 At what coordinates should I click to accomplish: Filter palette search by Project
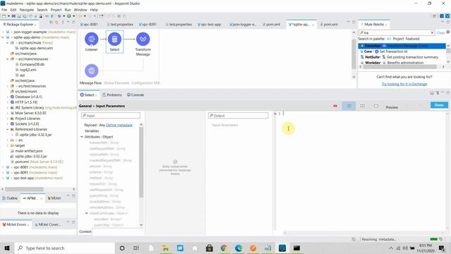[398, 39]
